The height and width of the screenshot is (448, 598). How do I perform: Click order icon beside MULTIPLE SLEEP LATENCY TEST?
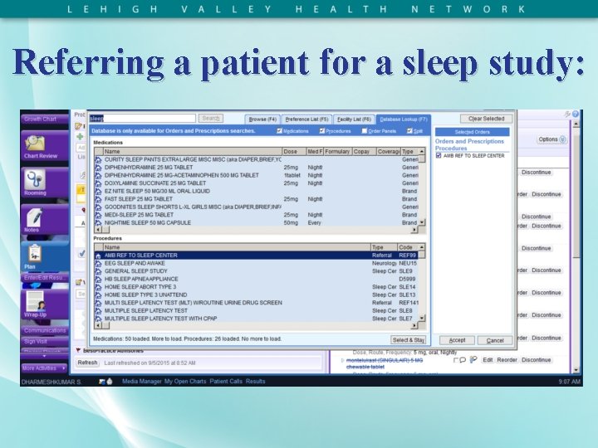point(98,311)
